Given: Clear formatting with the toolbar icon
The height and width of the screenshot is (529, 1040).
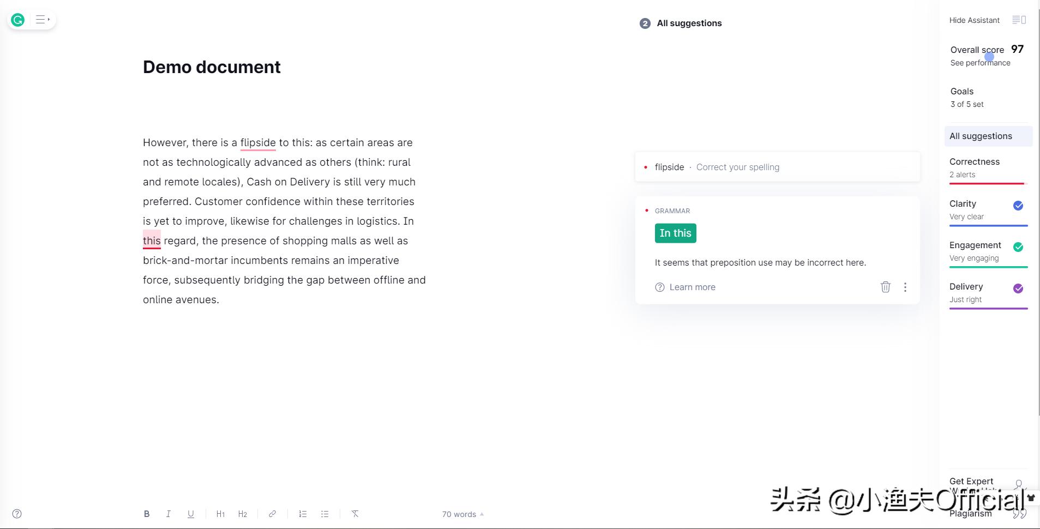Looking at the screenshot, I should pos(355,514).
